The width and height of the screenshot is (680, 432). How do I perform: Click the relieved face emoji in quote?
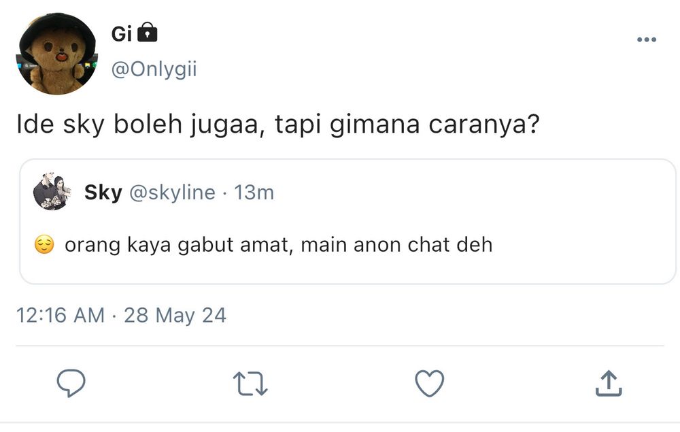point(44,245)
